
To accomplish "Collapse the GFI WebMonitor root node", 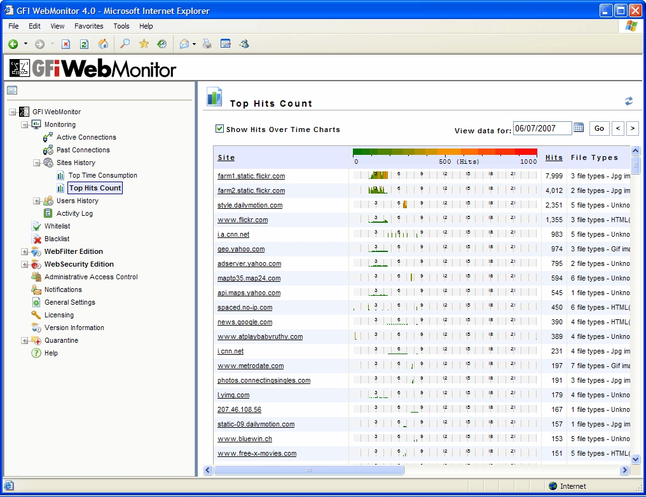I will click(x=13, y=112).
